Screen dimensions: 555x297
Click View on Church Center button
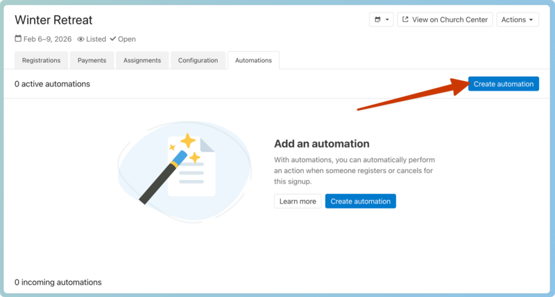(445, 20)
